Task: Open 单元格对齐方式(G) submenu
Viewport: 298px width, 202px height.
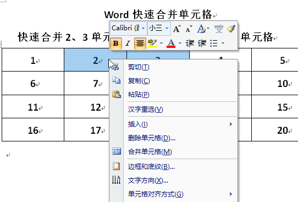Action: pos(174,194)
